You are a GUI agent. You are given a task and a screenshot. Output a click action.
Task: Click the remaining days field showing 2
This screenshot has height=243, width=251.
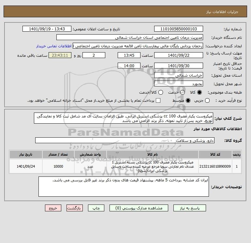(94, 55)
